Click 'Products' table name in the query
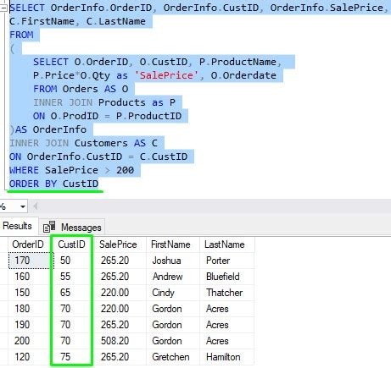Viewport: 391px width, 368px height. [x=122, y=102]
